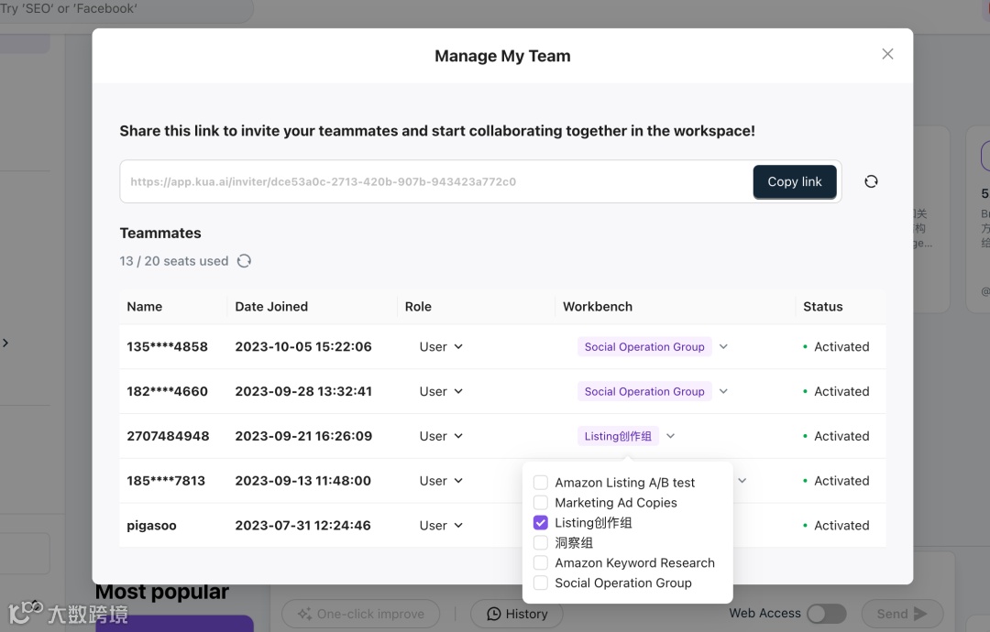
Task: Open Role dropdown for 2707484948
Action: coord(441,437)
